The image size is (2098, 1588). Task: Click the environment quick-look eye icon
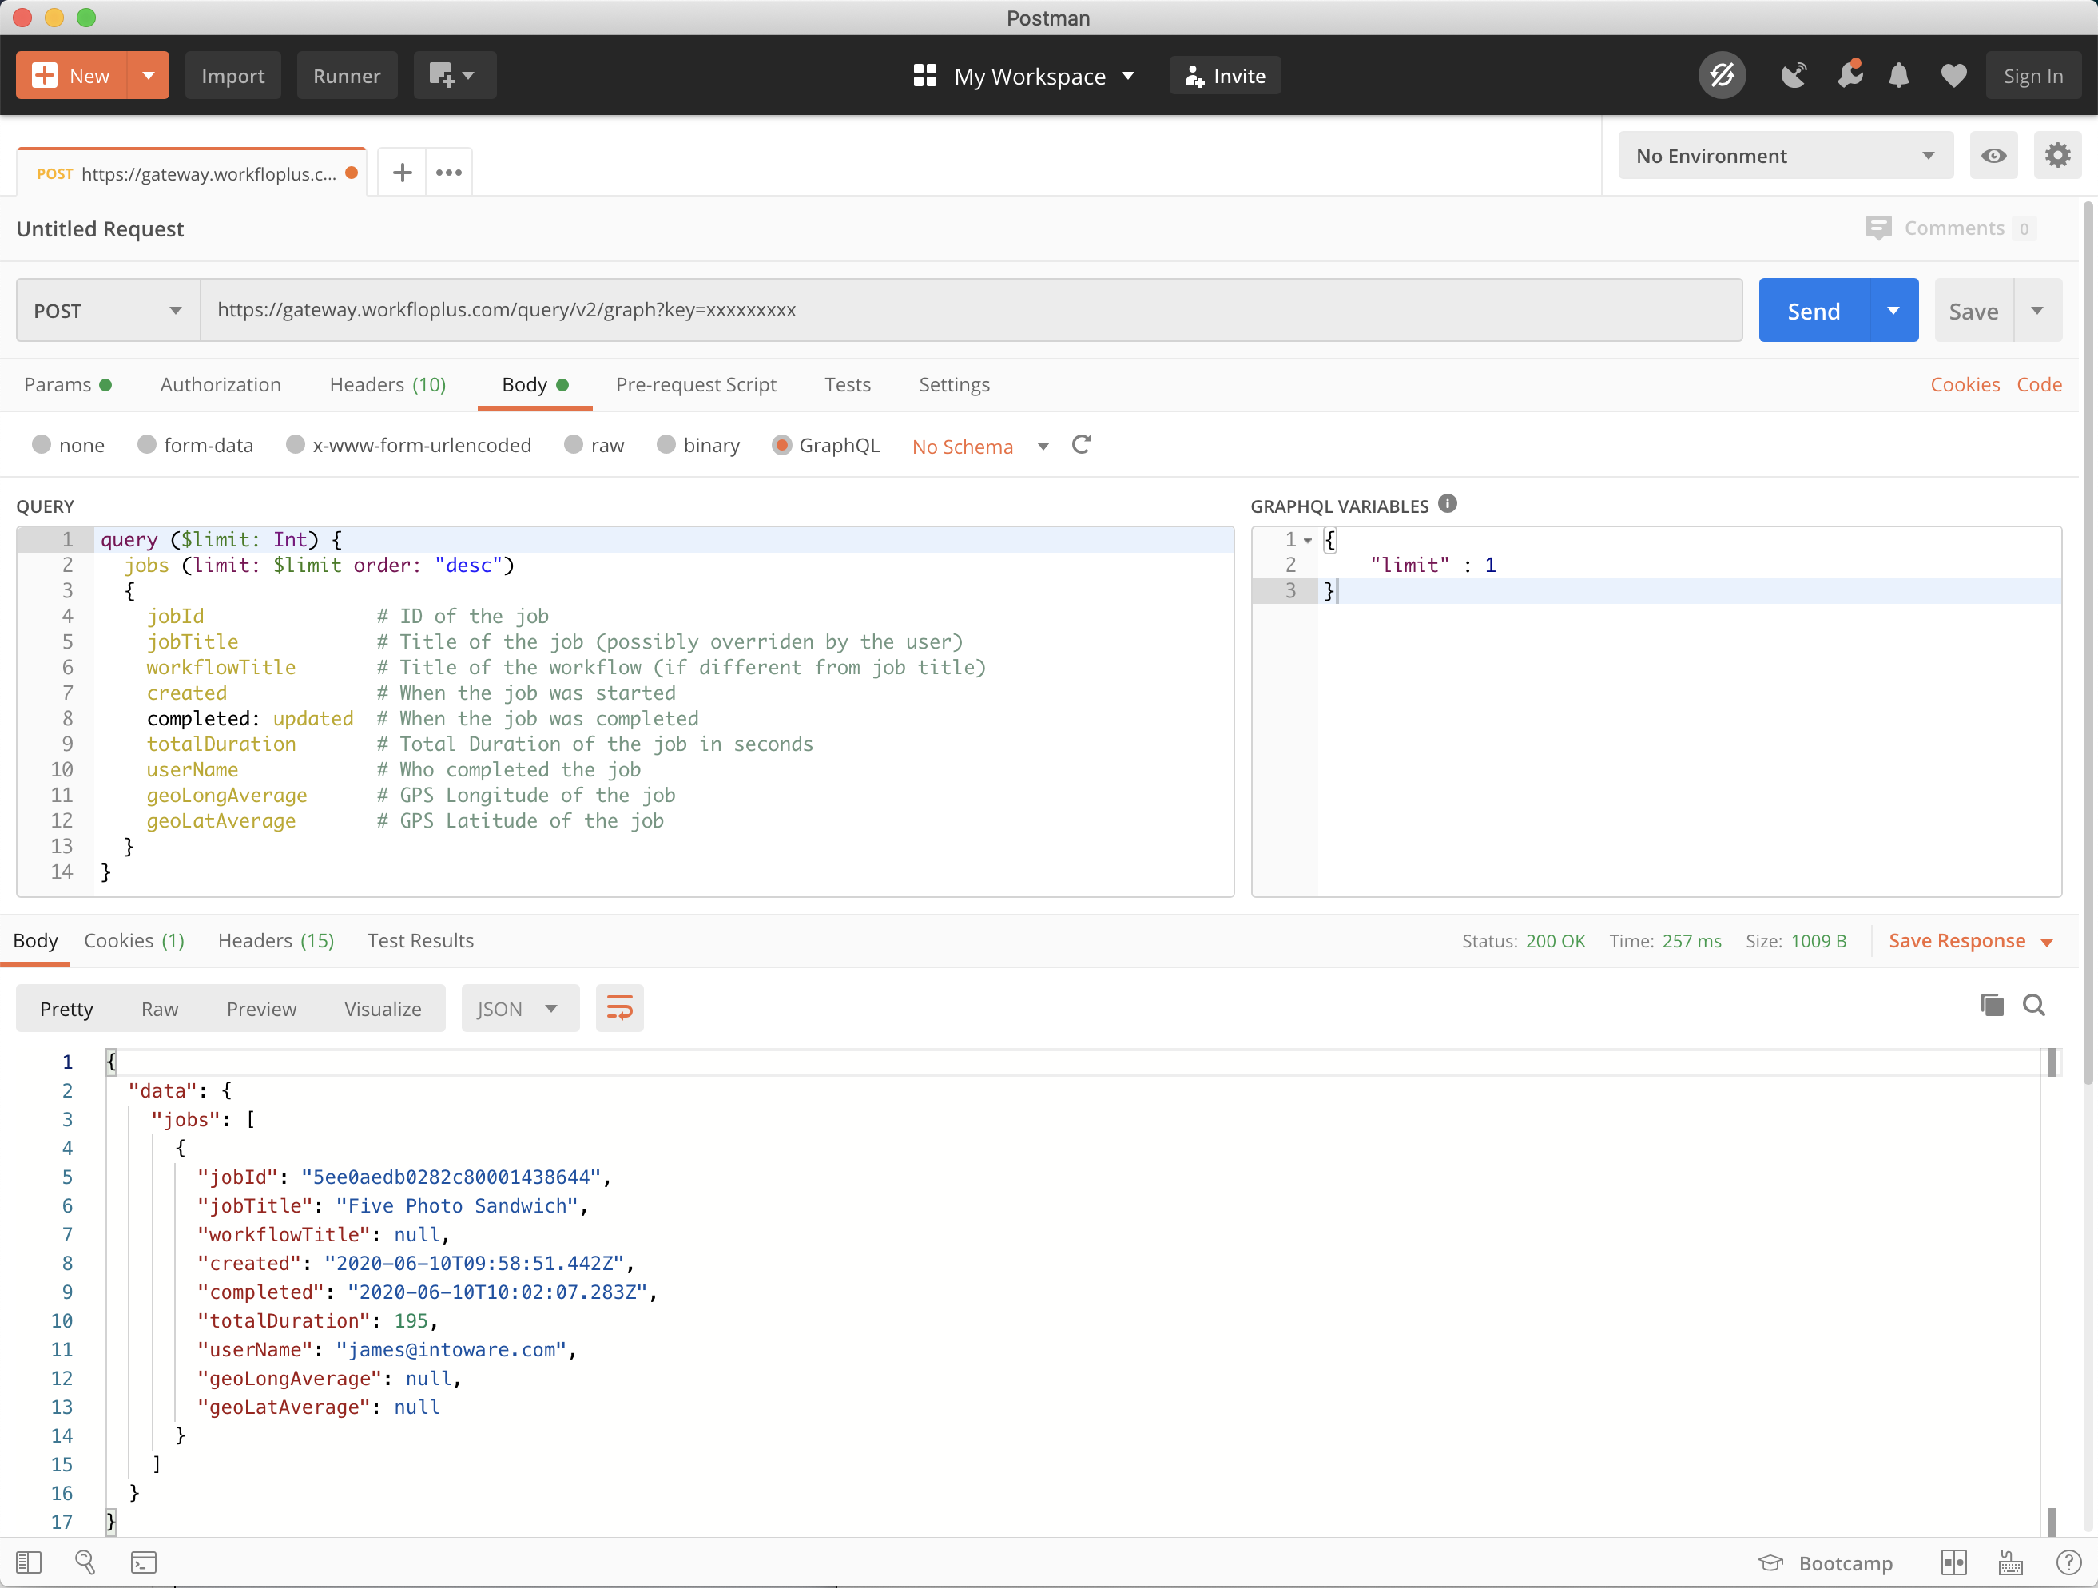pos(1995,155)
